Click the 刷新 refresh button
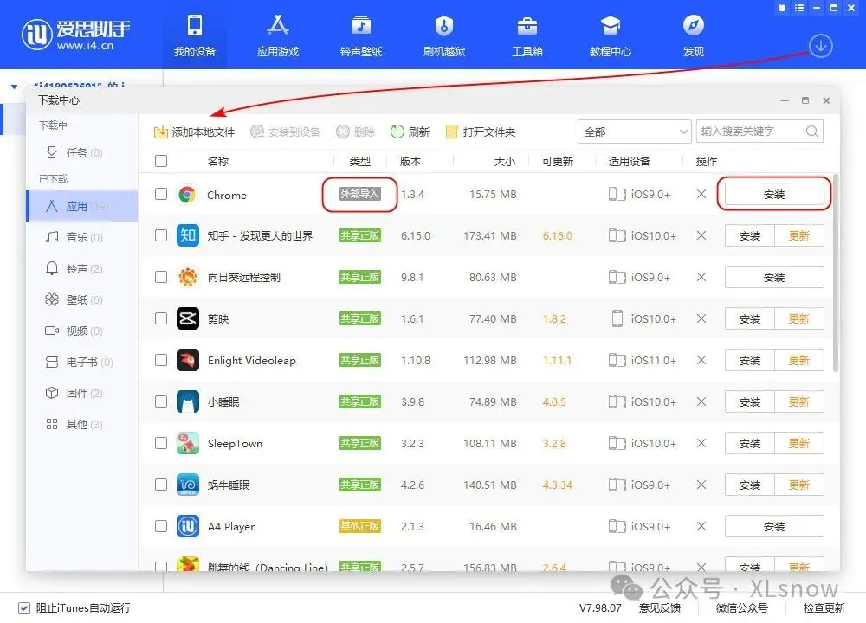The width and height of the screenshot is (866, 623). click(410, 132)
